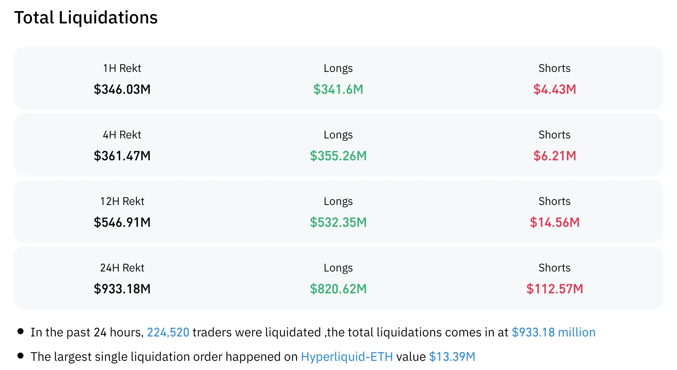Click the 4H shorts value $6.21M
Image resolution: width=677 pixels, height=370 pixels.
pyautogui.click(x=554, y=156)
